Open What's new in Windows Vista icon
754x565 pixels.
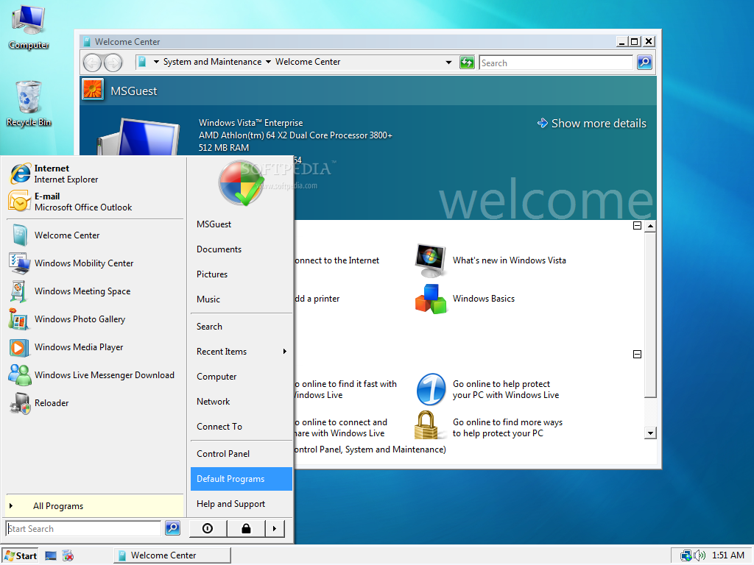[x=430, y=260]
